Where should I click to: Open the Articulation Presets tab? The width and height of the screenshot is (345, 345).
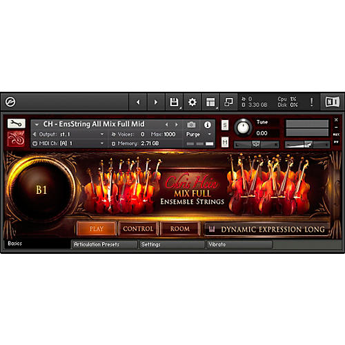(x=105, y=244)
